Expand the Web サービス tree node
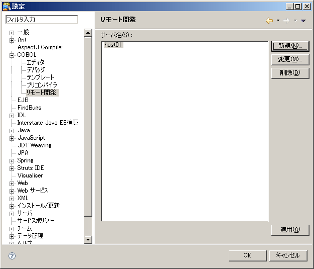The image size is (314, 269). pyautogui.click(x=12, y=191)
